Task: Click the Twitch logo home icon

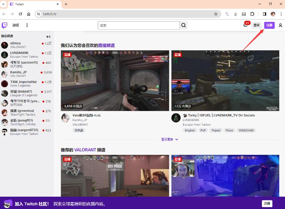Action: [5, 25]
